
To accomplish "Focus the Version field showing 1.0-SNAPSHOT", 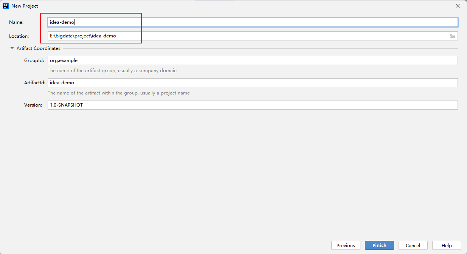I will pos(253,105).
